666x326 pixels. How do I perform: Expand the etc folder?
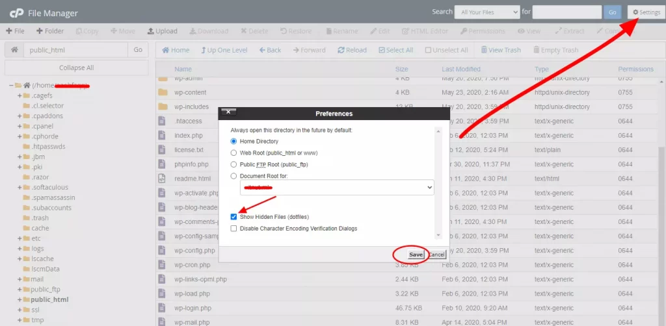coord(20,238)
